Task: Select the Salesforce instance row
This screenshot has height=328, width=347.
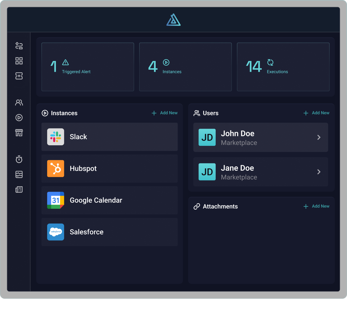Action: (x=110, y=232)
